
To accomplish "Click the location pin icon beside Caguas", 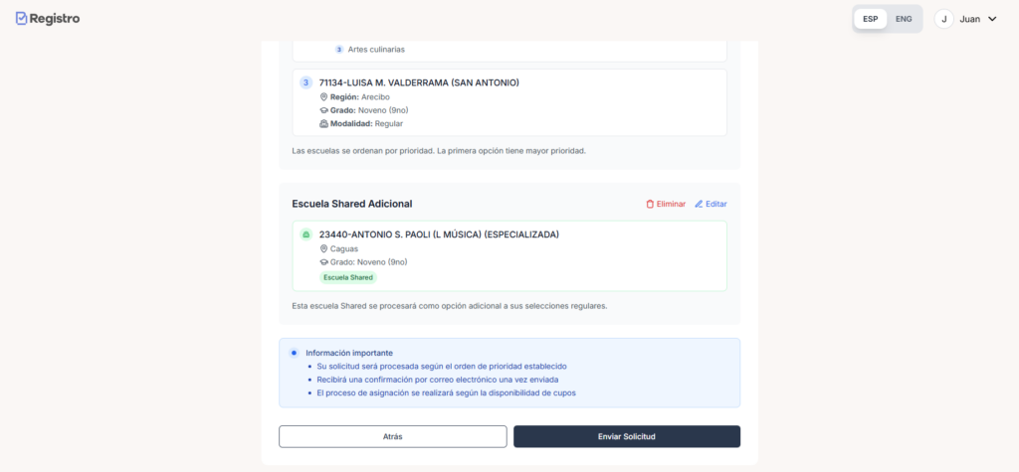I will click(323, 249).
